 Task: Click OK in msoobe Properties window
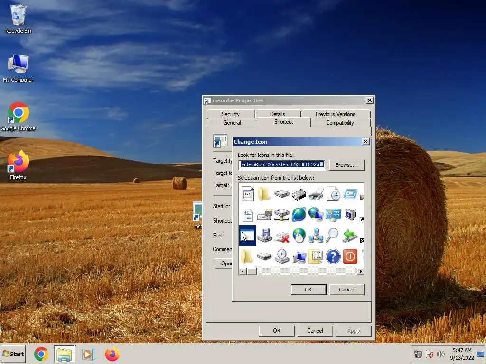[277, 331]
